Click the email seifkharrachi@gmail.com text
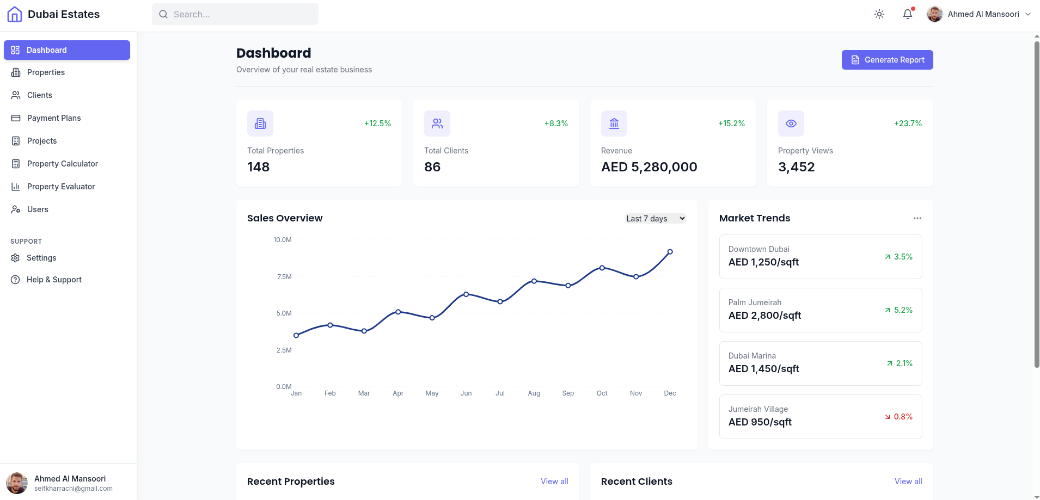 coord(74,489)
